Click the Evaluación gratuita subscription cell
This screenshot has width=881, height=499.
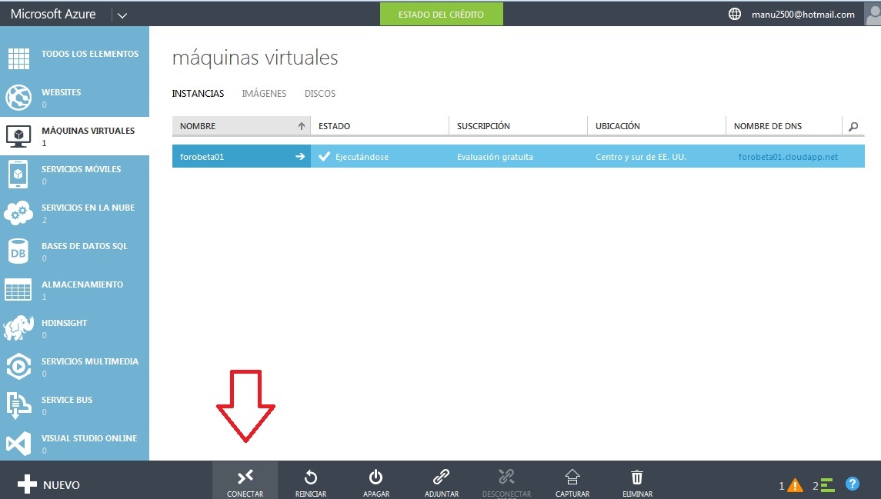point(495,157)
